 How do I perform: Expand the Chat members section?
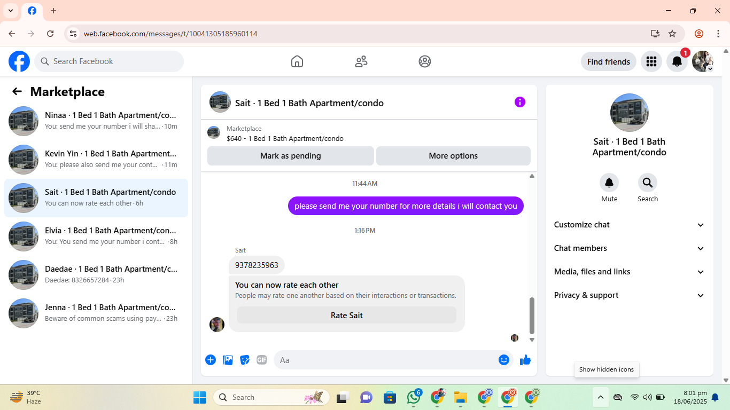click(x=630, y=248)
